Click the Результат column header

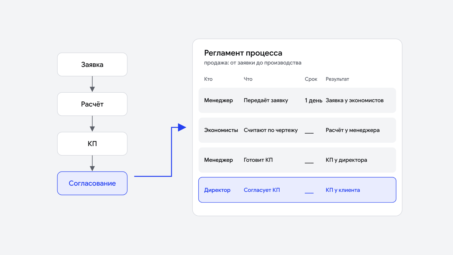(337, 79)
